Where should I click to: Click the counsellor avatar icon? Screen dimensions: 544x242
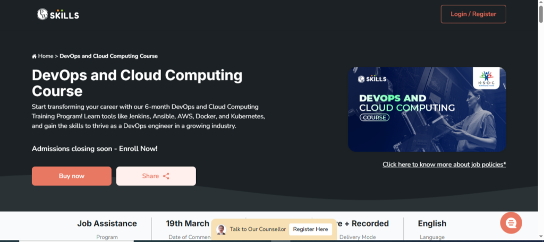[221, 229]
